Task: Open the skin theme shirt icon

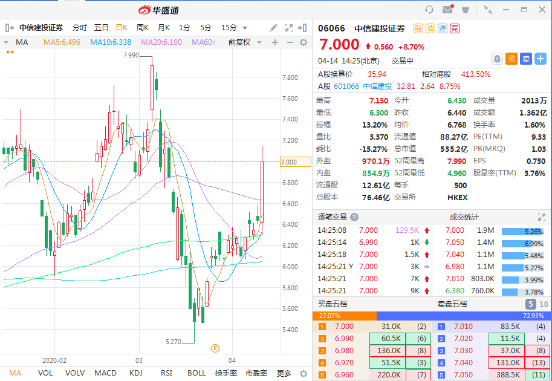Action: [x=466, y=10]
